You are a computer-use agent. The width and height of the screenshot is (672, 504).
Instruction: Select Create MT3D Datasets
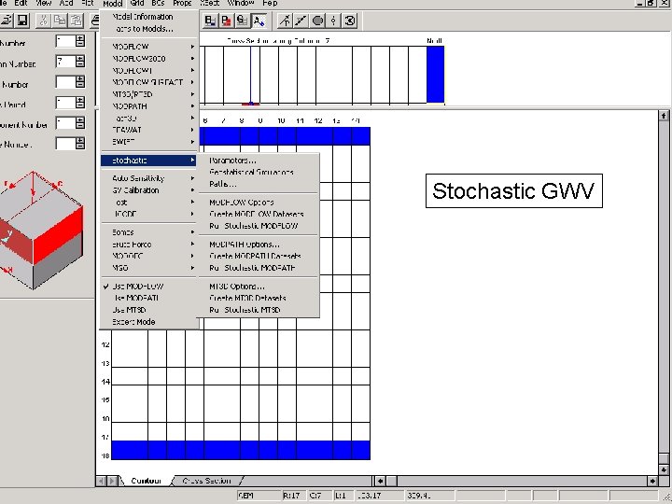point(259,298)
